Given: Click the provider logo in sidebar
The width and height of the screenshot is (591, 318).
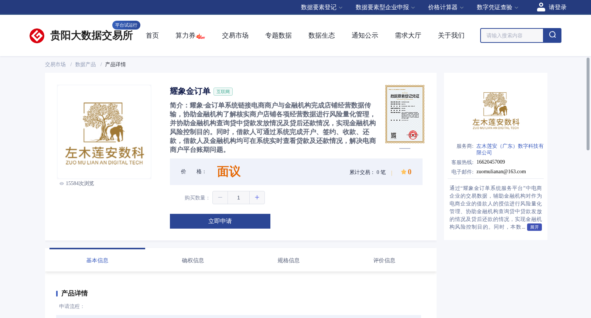Looking at the screenshot, I should click(x=496, y=110).
